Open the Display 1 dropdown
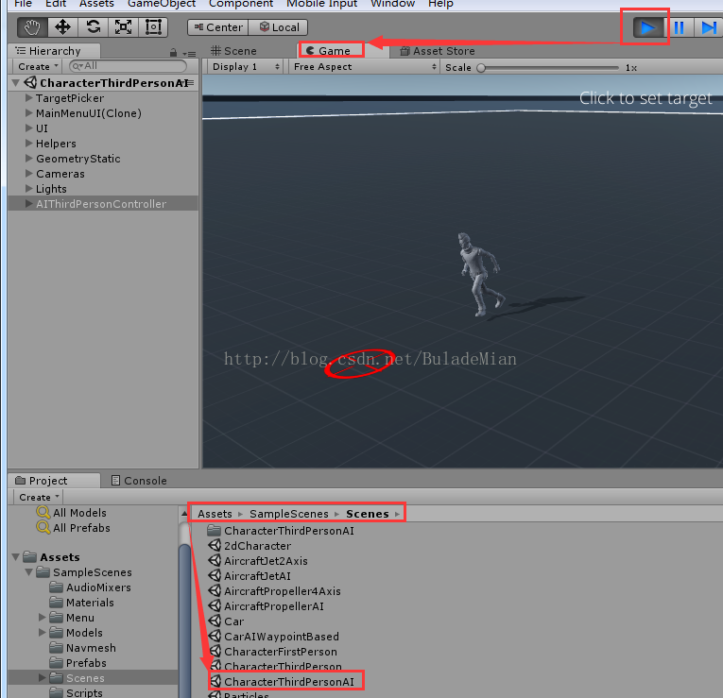The image size is (723, 698). click(246, 67)
